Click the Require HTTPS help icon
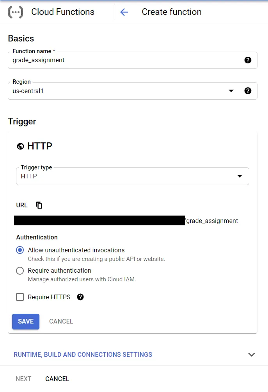This screenshot has width=268, height=392. (x=80, y=297)
